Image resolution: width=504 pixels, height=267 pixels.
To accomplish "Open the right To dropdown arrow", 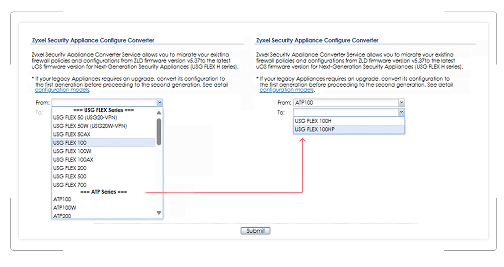I will tap(402, 112).
